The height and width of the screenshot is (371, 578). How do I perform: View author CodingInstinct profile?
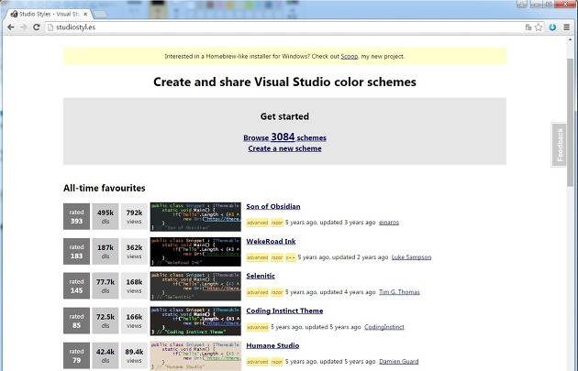384,327
